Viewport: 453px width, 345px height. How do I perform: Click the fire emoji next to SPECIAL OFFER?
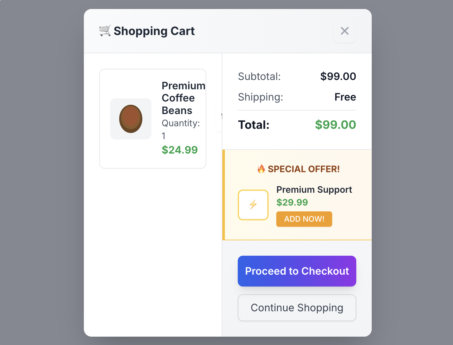tap(261, 169)
